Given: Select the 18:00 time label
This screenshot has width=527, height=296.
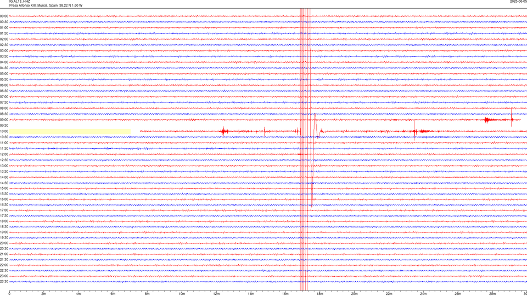Looking at the screenshot, I should click(x=4, y=221).
